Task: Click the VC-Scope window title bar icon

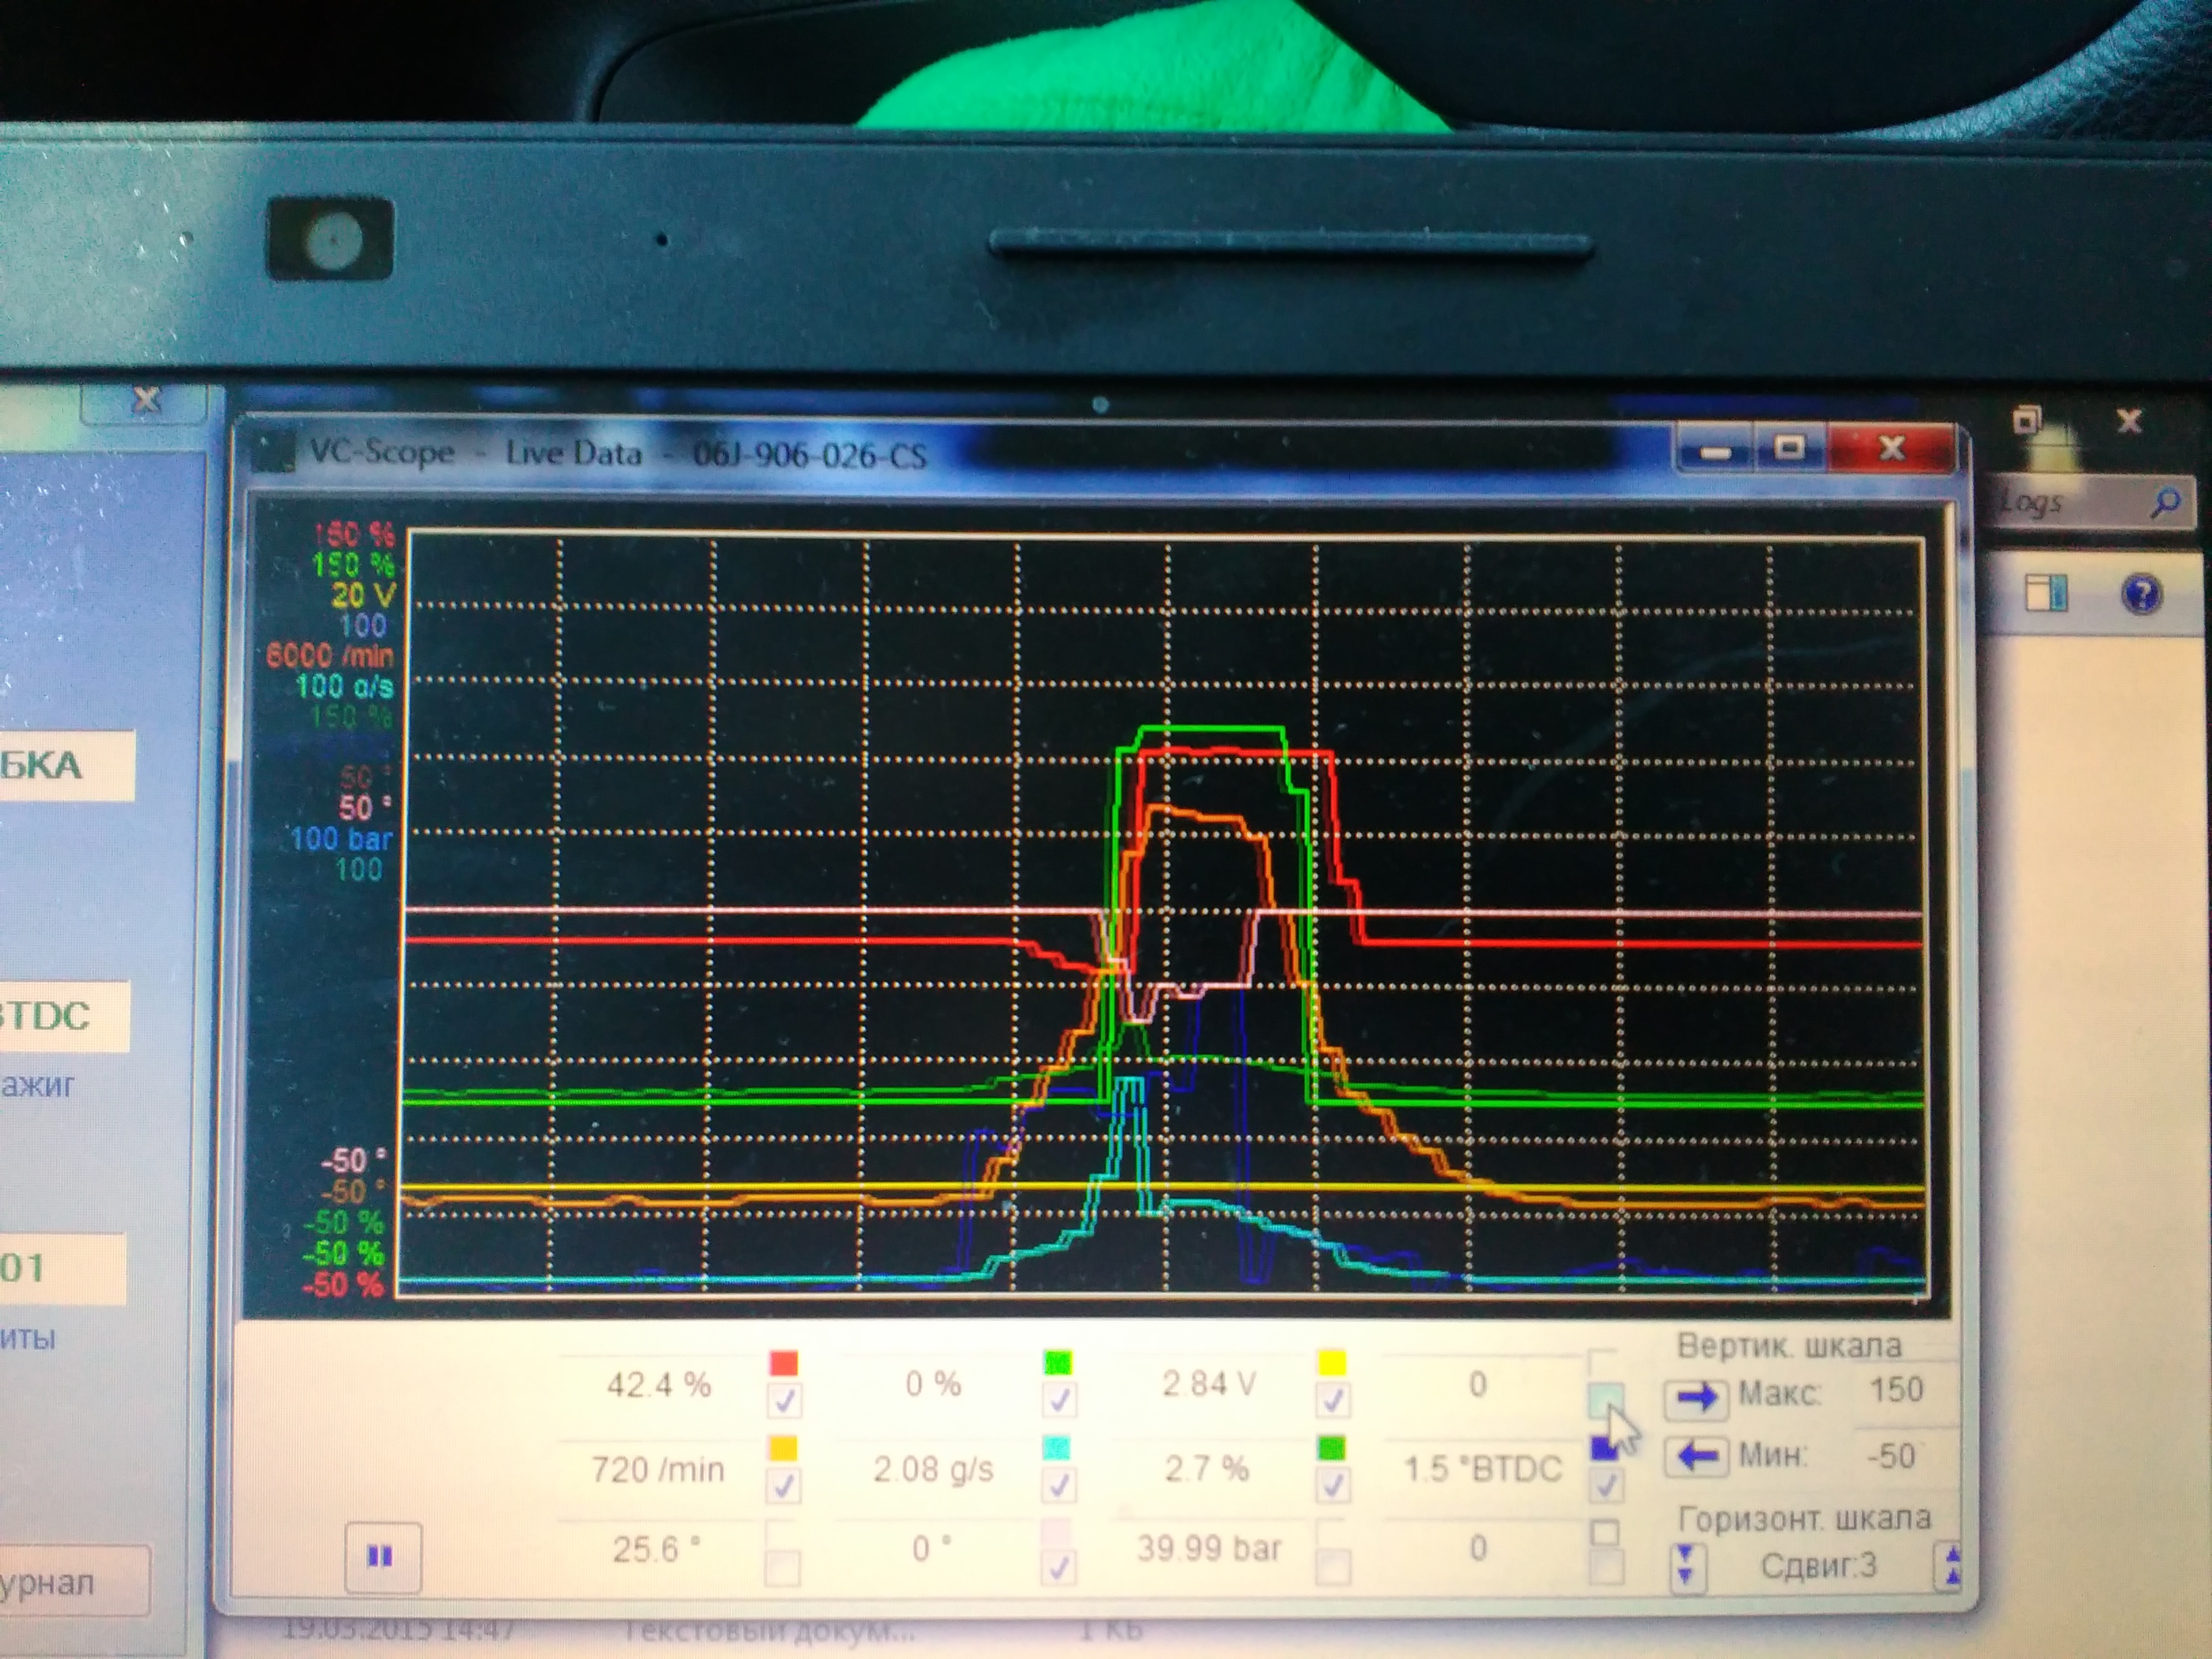Action: pyautogui.click(x=274, y=452)
